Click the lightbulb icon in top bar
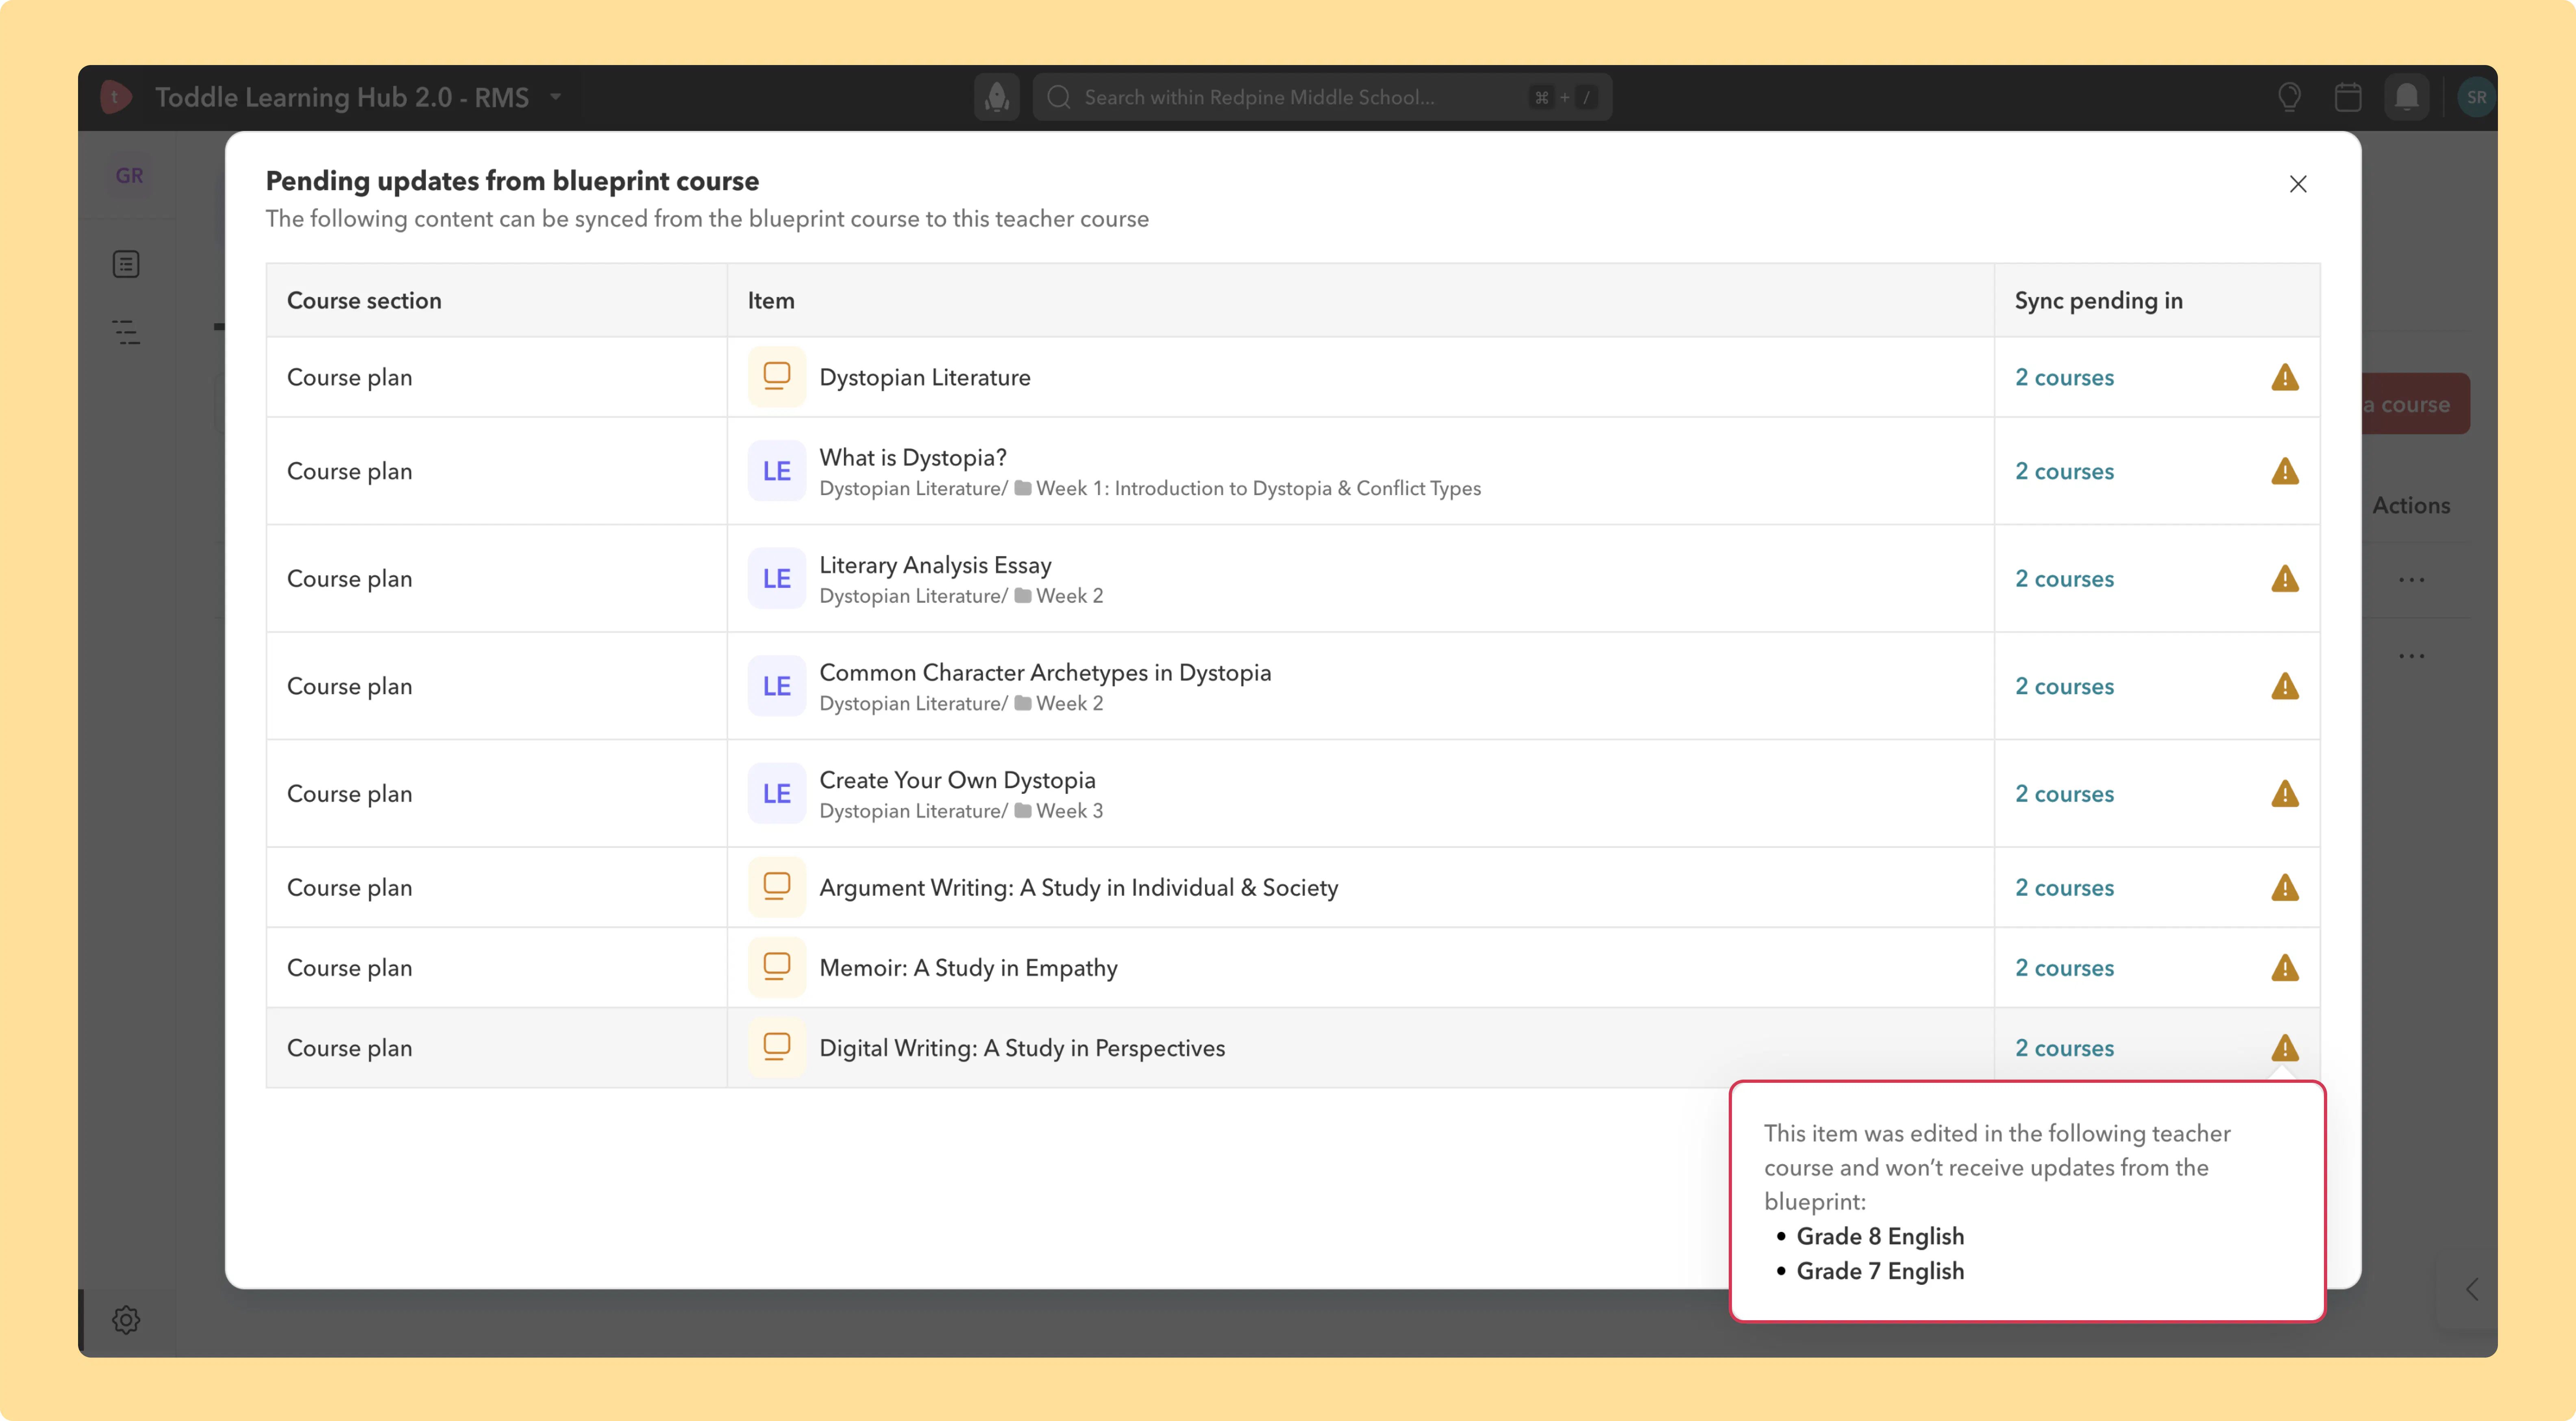The height and width of the screenshot is (1421, 2576). (2289, 97)
